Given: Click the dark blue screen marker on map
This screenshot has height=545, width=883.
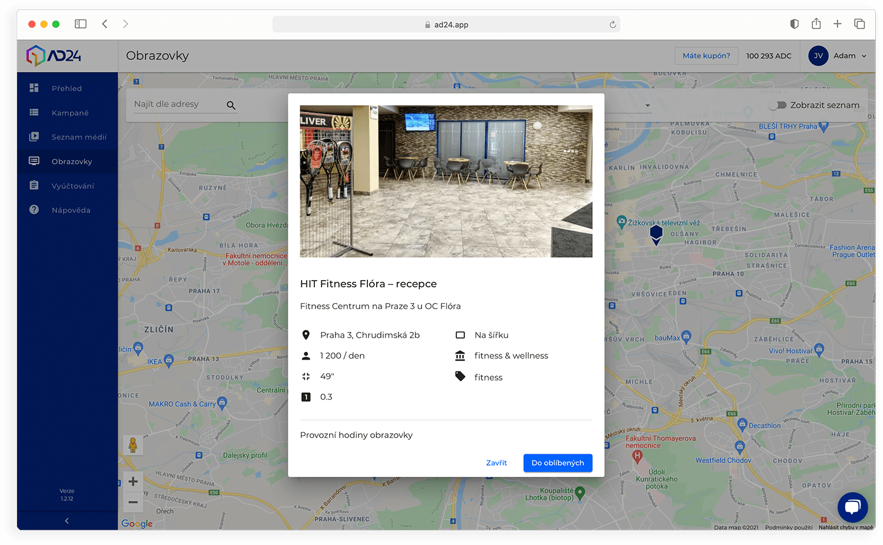Looking at the screenshot, I should (656, 234).
